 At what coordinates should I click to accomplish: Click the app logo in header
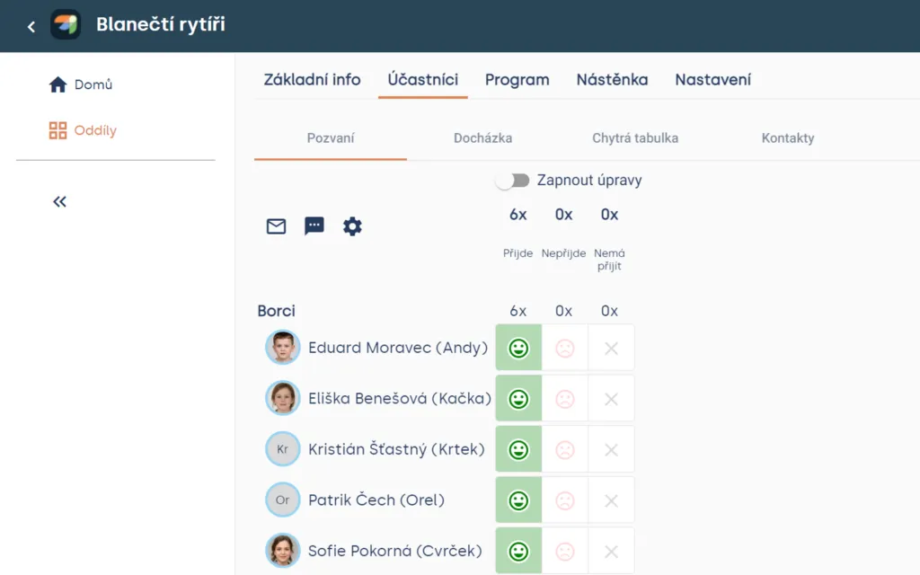coord(65,24)
